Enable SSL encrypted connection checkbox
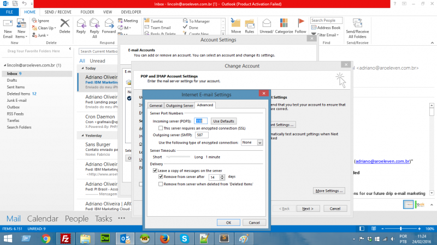This screenshot has width=437, height=245. click(x=161, y=127)
